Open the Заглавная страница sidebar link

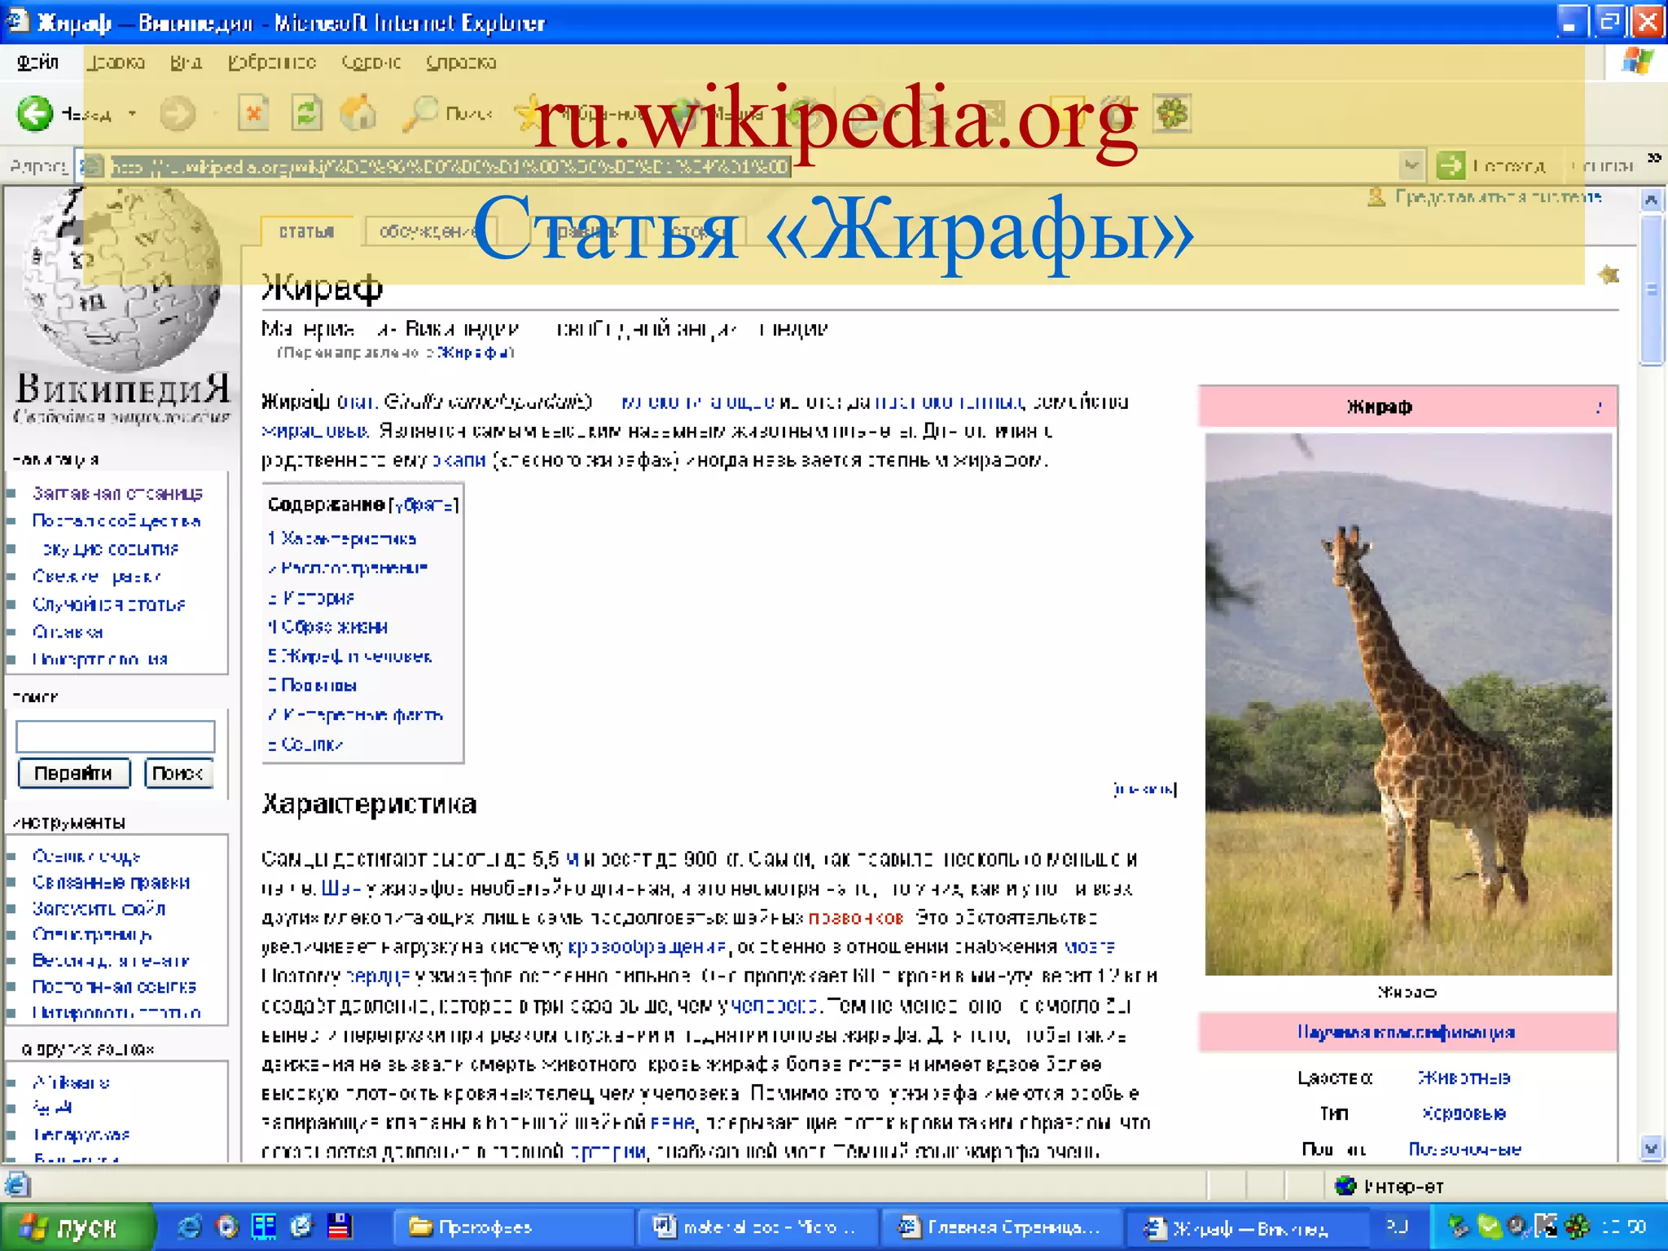[x=117, y=494]
